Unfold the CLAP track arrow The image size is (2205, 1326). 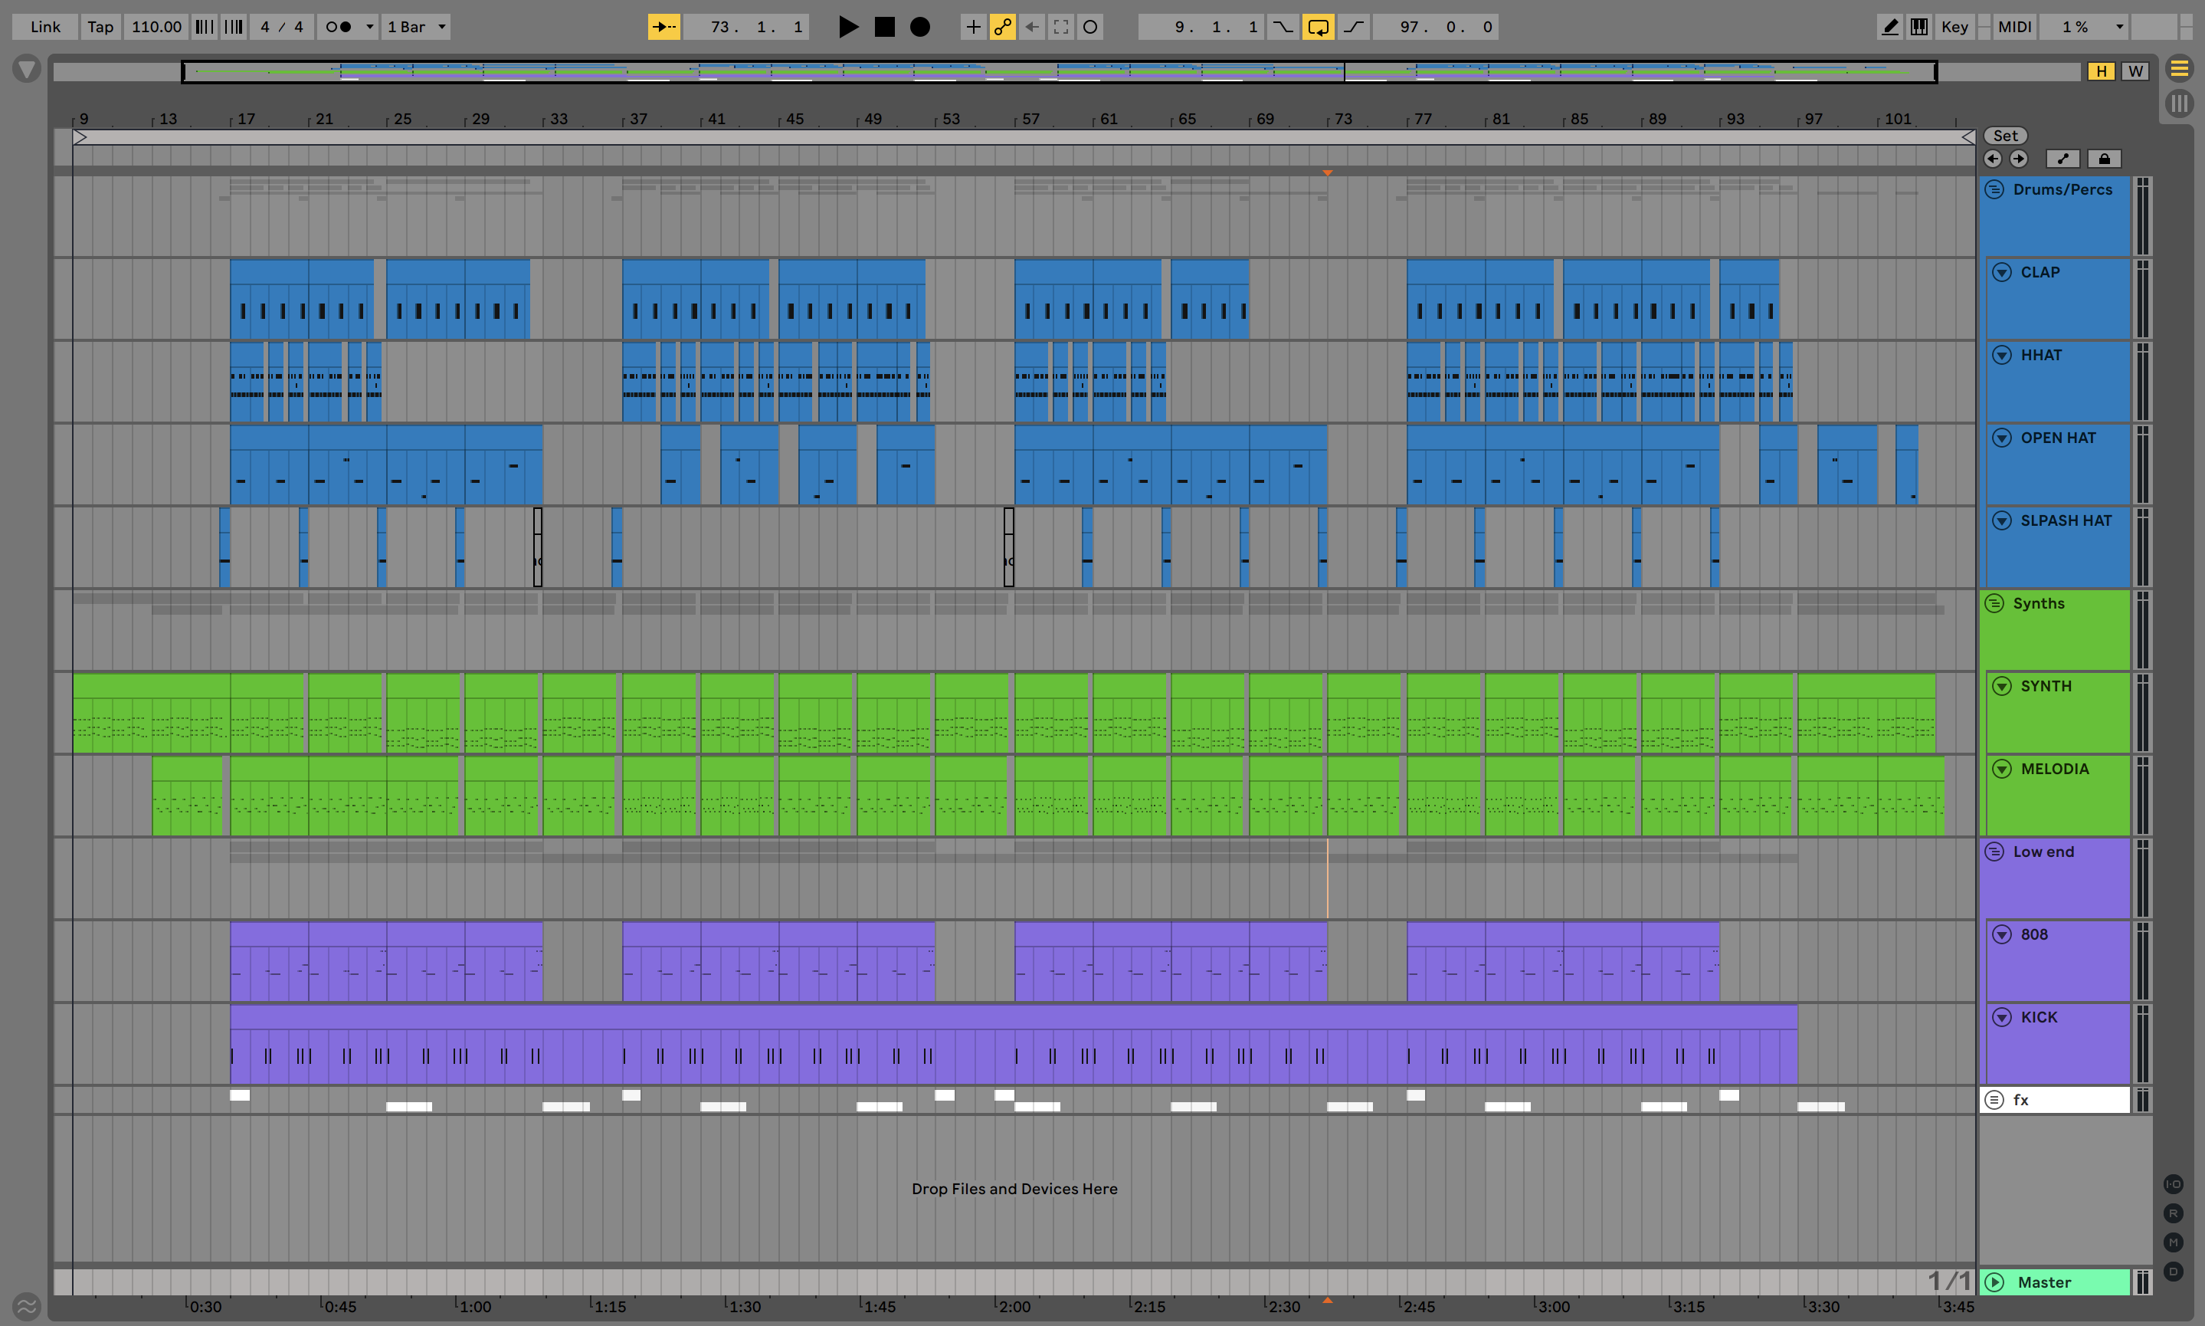tap(2002, 273)
